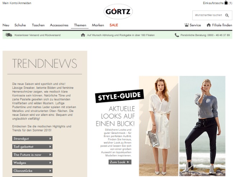Click the Filiale finden house icon
234x177 pixels.
pyautogui.click(x=208, y=25)
